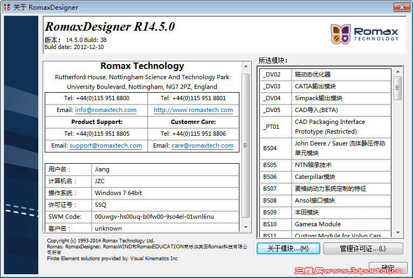Select the _DV03 CATIA输出模块 row
The width and height of the screenshot is (413, 278).
[326, 86]
